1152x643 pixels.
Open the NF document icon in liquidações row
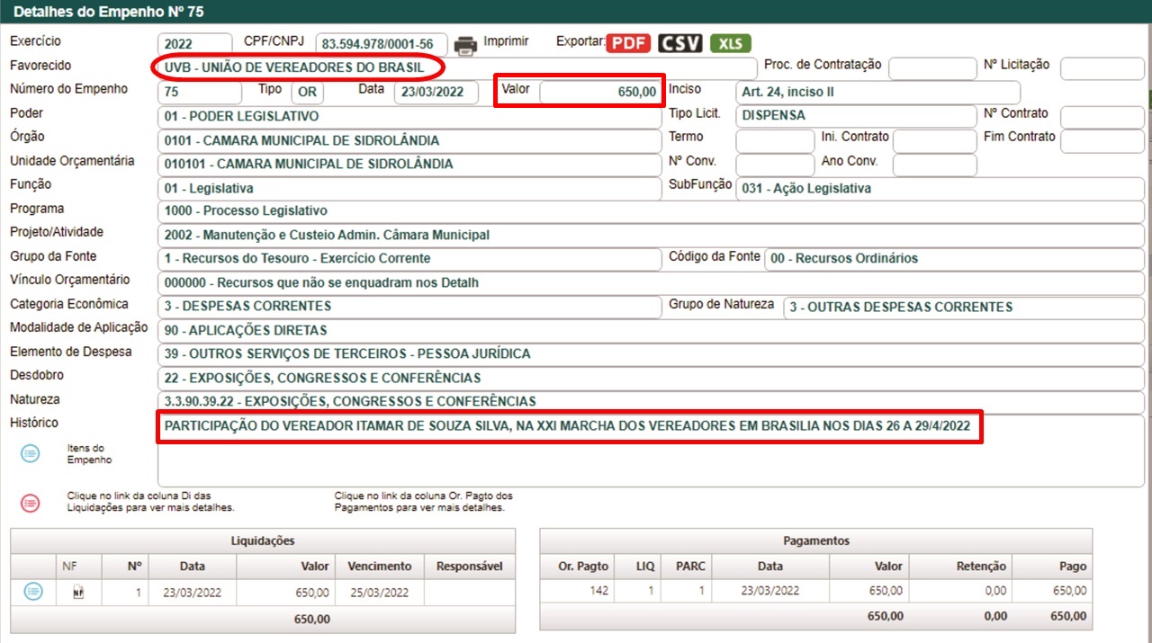(78, 592)
